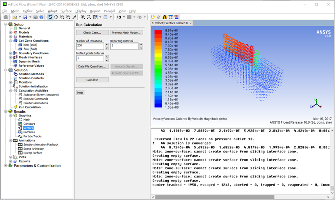Expand the Materials tree node

[x=11, y=37]
